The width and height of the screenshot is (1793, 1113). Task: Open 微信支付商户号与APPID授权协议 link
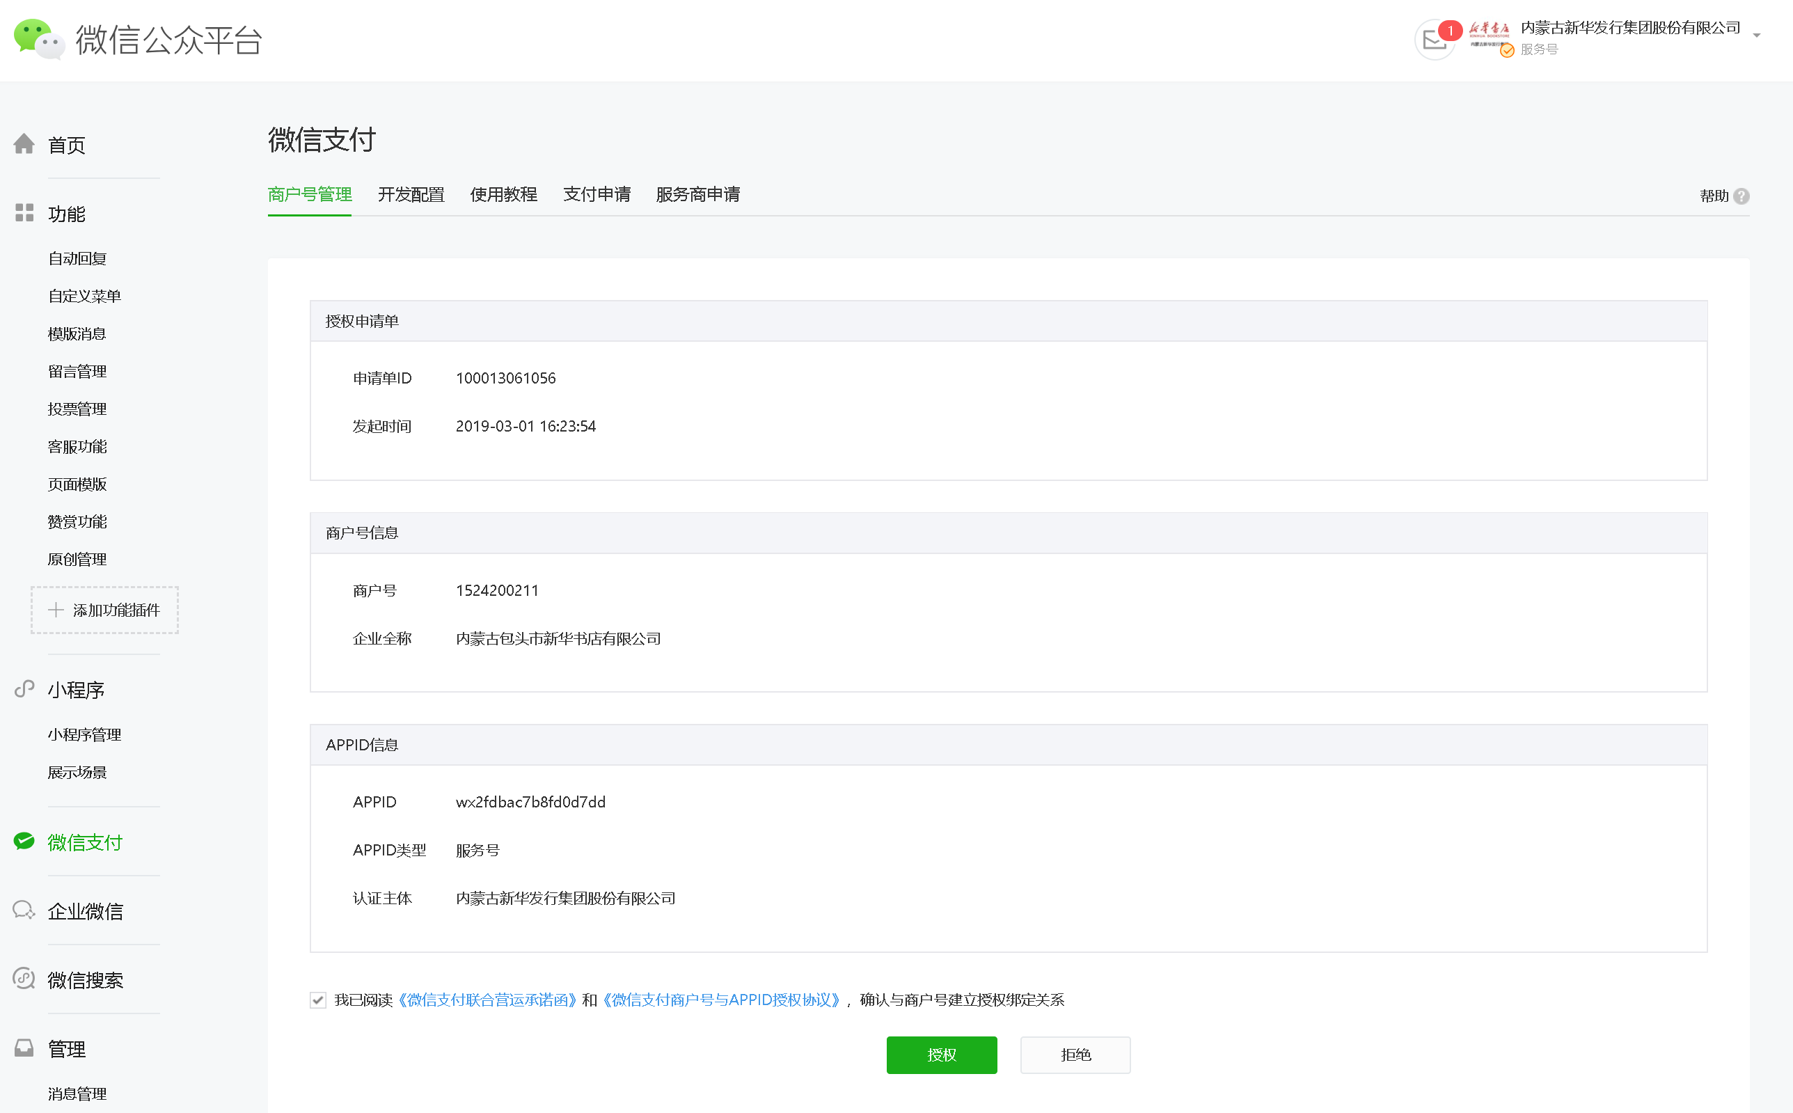pyautogui.click(x=721, y=1000)
